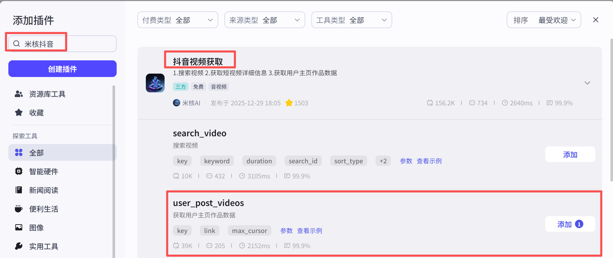
Task: Click the search_video tool name
Action: [200, 133]
